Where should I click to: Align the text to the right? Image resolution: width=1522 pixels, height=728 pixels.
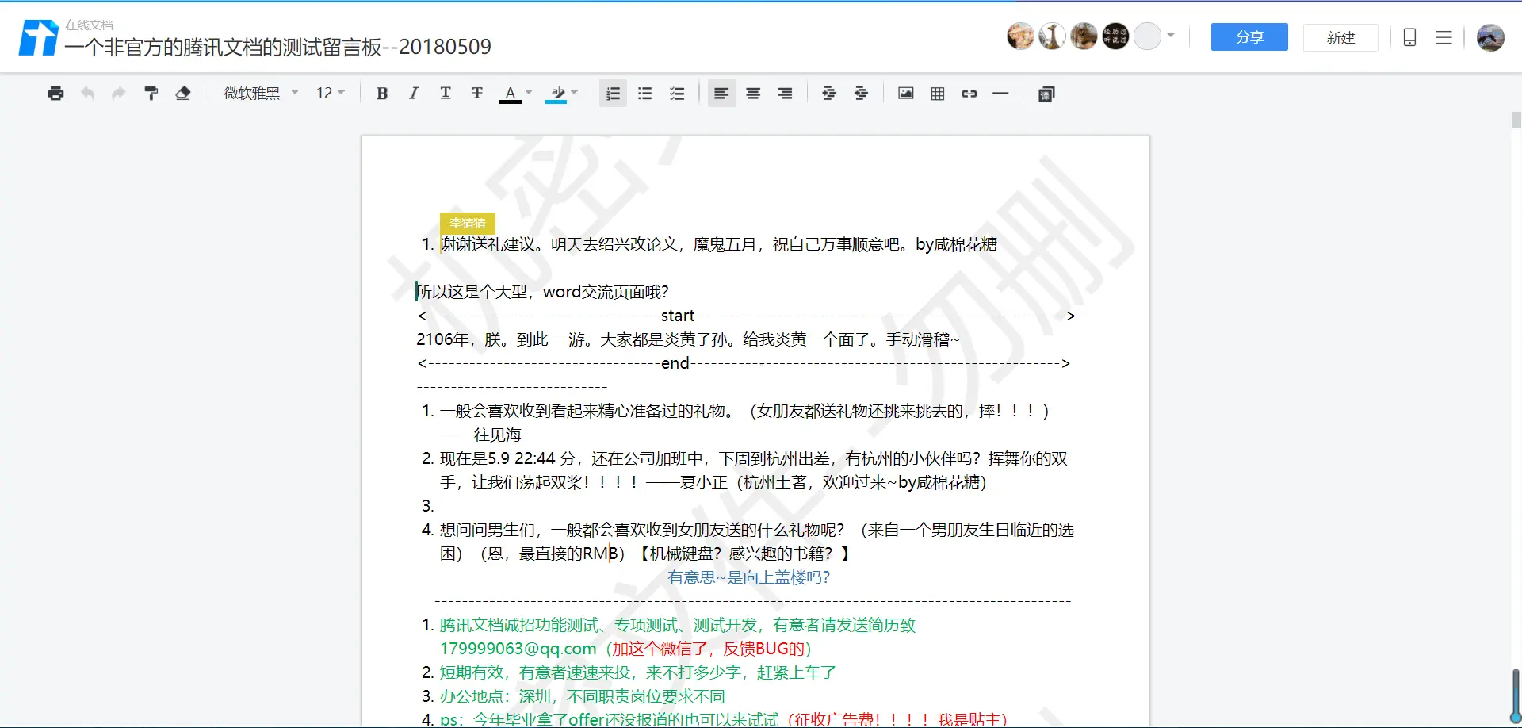pyautogui.click(x=785, y=94)
